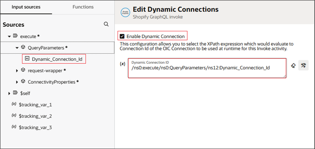Screen dimensions: 315x149
Task: Collapse the QueryParameters node
Action: pos(17,48)
